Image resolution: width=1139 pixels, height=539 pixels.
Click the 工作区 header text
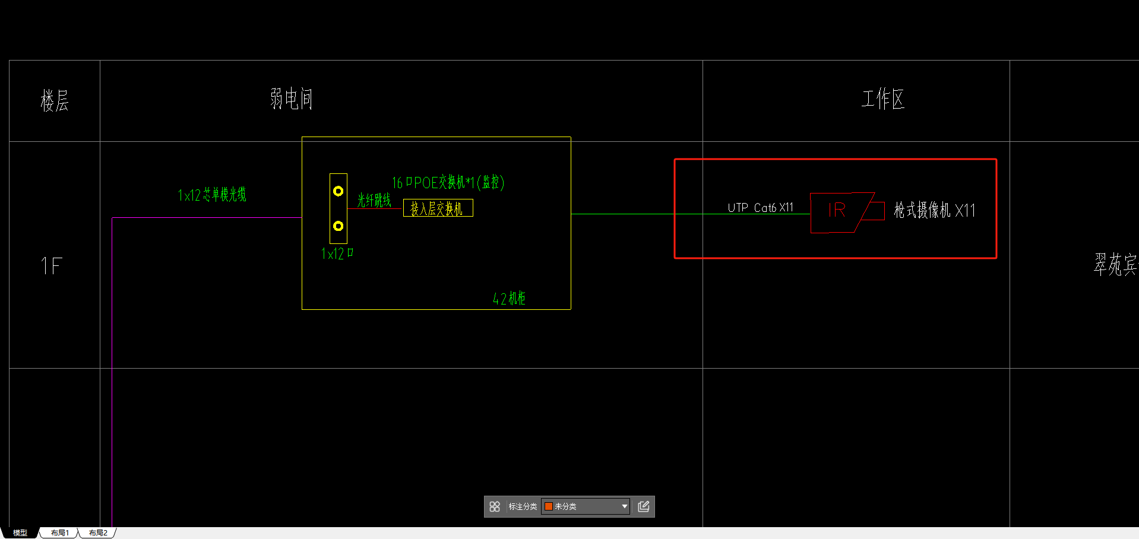882,99
